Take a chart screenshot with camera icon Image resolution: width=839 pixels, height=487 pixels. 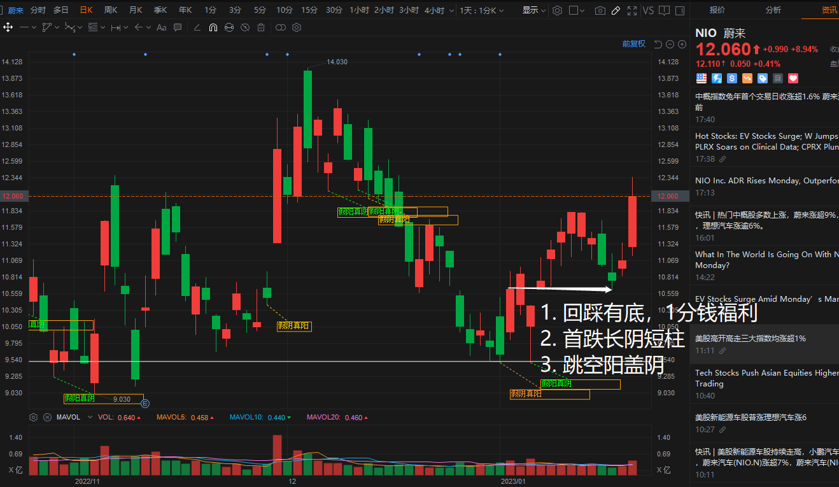pos(600,10)
